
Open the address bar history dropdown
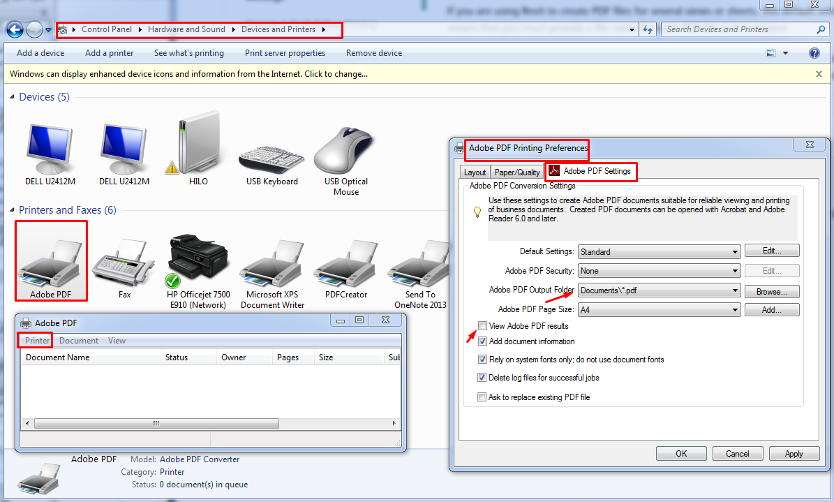tap(632, 30)
